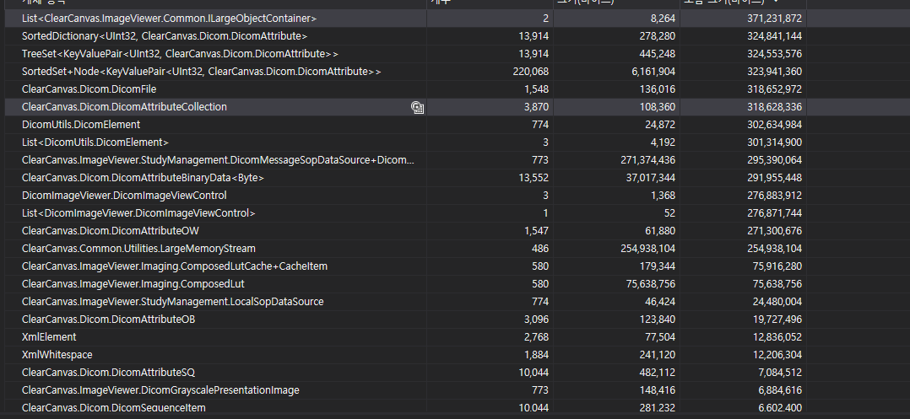Select the List<ILargeObjectContainer> row
910x419 pixels.
pyautogui.click(x=170, y=18)
